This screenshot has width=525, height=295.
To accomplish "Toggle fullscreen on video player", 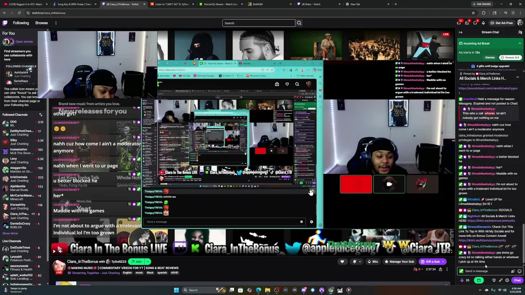I will coord(450,251).
